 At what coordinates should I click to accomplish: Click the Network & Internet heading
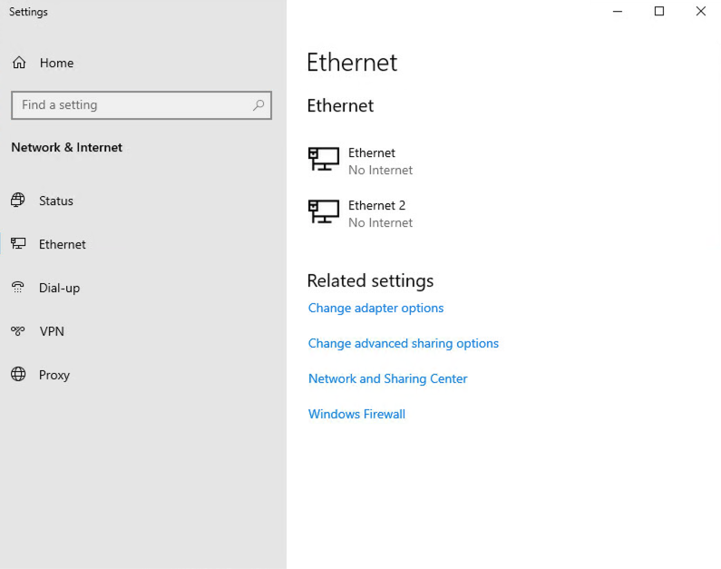click(67, 147)
